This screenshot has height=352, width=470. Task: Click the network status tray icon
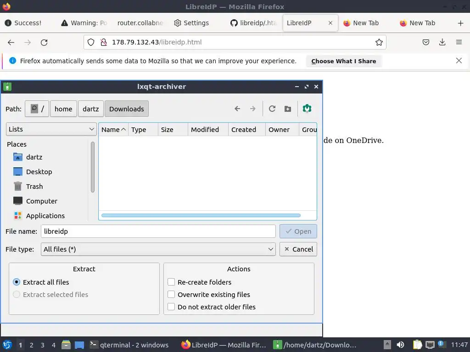[430, 345]
